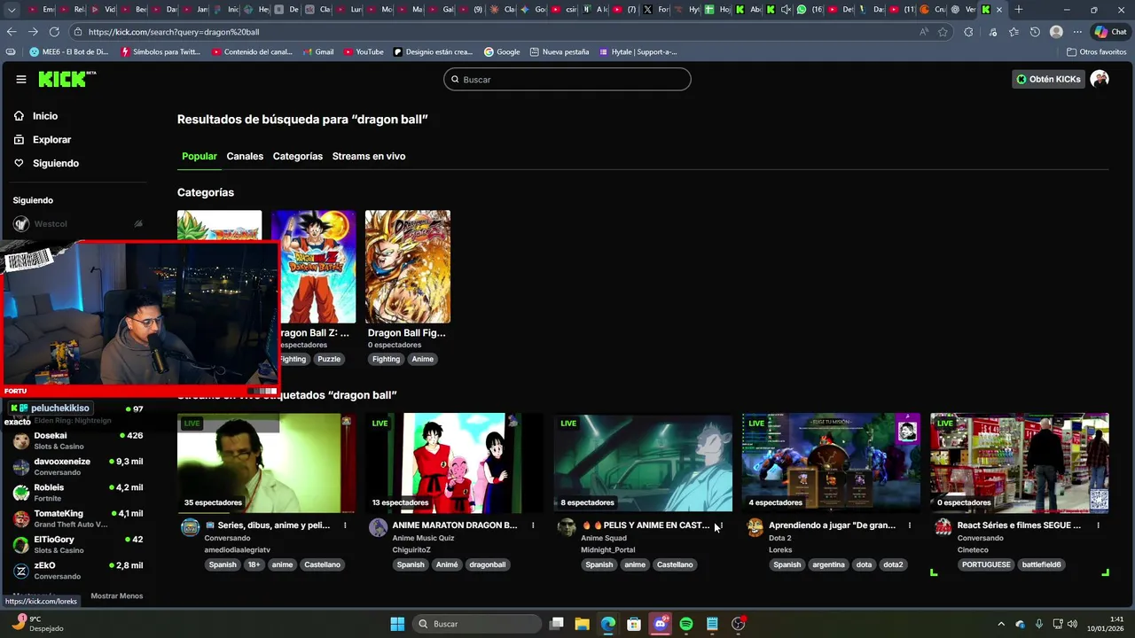Open Explorar from the sidebar

pos(51,140)
